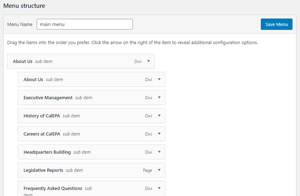Expand Frequently Asked Questions item arrow
Viewport: 300px width, 196px height.
pos(159,188)
